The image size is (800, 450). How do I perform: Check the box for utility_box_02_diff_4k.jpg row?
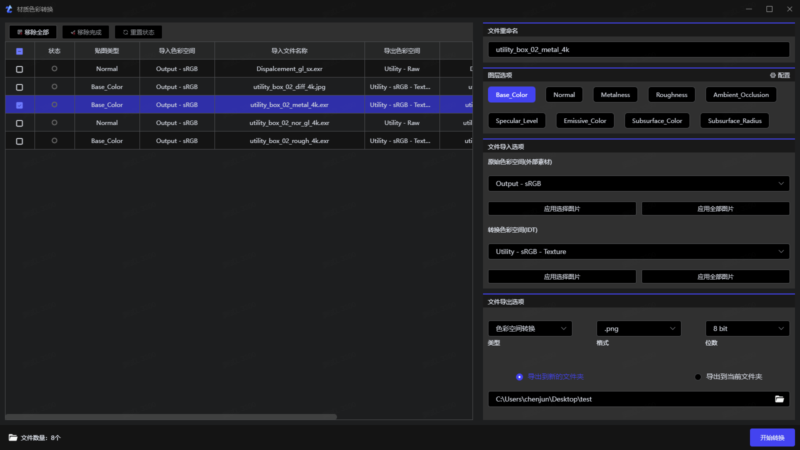tap(19, 87)
